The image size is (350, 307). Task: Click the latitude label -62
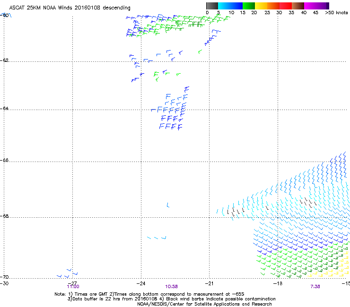click(x=5, y=60)
